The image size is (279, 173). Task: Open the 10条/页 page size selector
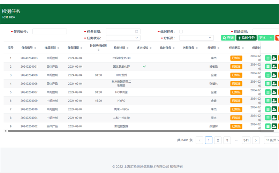tap(271, 140)
